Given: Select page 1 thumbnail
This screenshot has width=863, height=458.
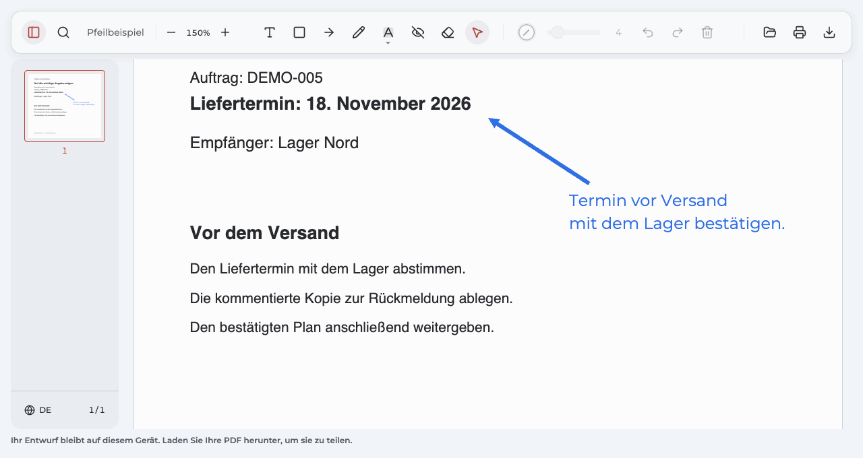Looking at the screenshot, I should pyautogui.click(x=65, y=106).
